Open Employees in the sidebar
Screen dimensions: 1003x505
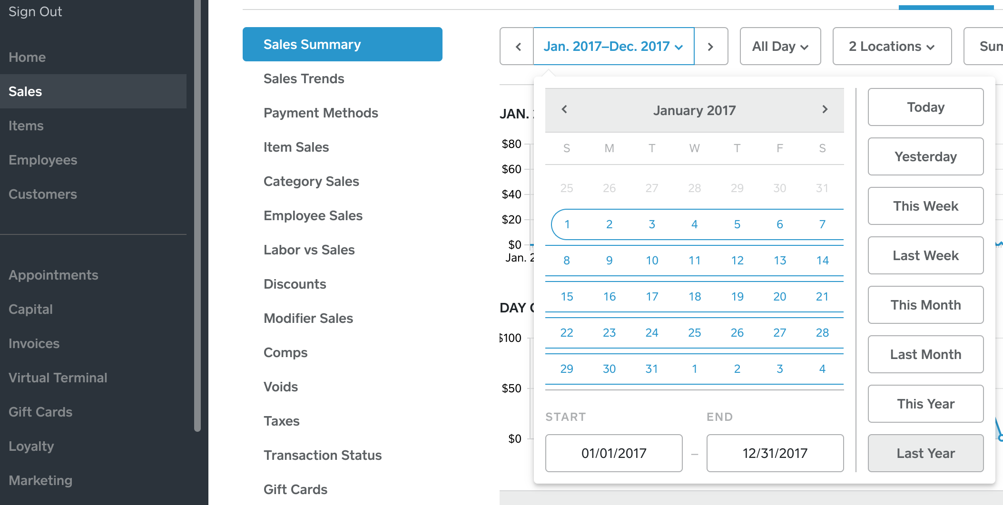point(43,160)
